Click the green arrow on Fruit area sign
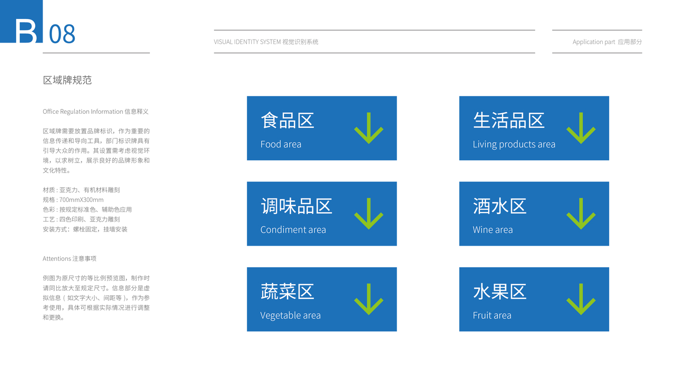The image size is (685, 385). 581,299
